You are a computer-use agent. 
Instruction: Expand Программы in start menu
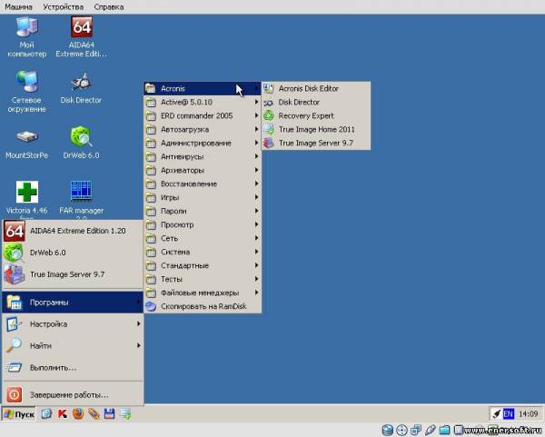pos(73,303)
